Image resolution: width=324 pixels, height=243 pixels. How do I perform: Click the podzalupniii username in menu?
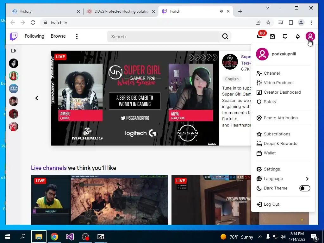click(284, 54)
